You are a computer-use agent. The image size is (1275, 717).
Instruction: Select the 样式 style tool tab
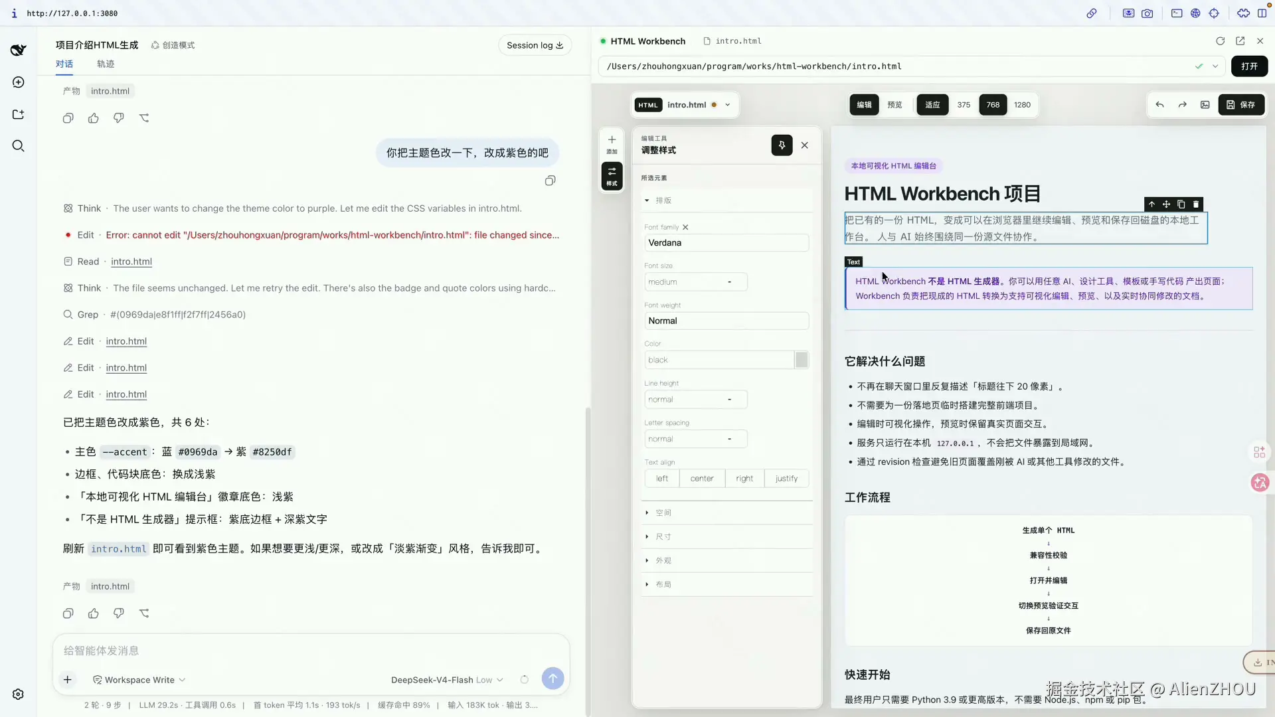coord(612,177)
